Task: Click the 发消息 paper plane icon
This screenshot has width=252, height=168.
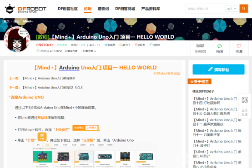Action: [x=106, y=45]
